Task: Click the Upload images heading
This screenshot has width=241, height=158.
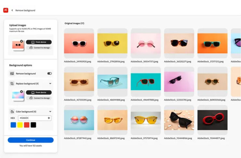Action: (x=18, y=25)
